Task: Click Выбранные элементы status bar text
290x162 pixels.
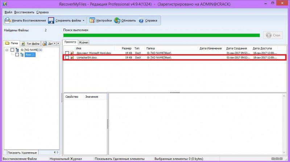Action: (179, 159)
